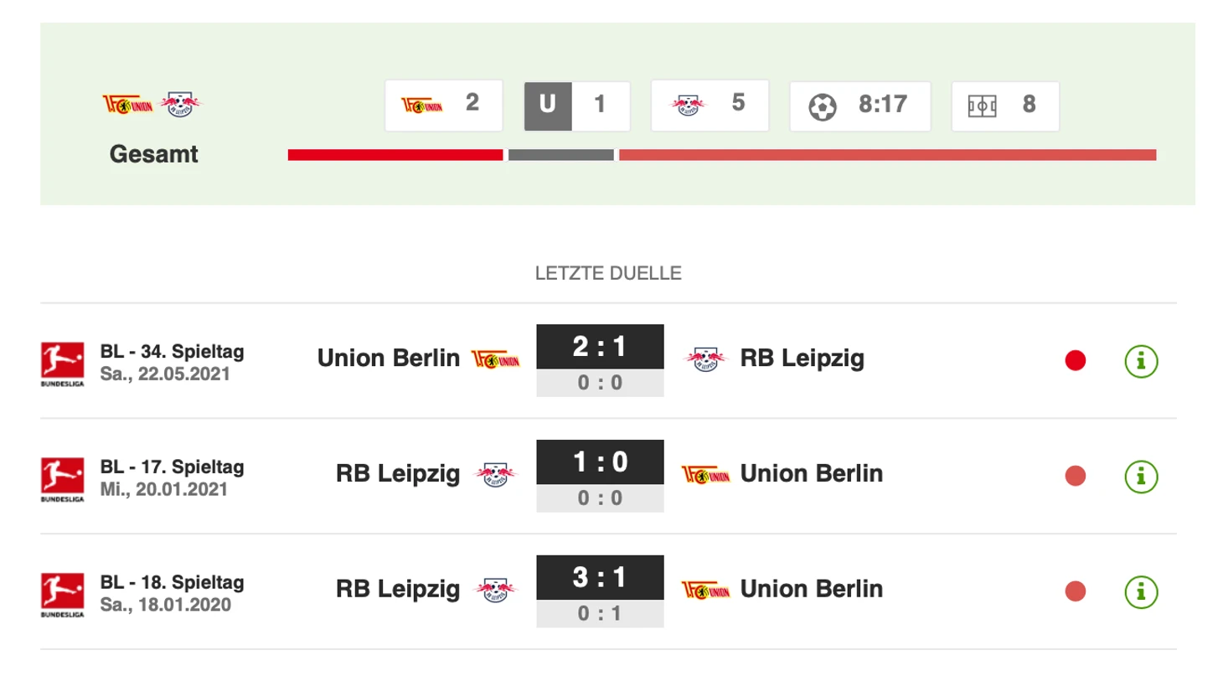Select RB Leipzig wins box showing 5
This screenshot has width=1223, height=676.
(709, 106)
